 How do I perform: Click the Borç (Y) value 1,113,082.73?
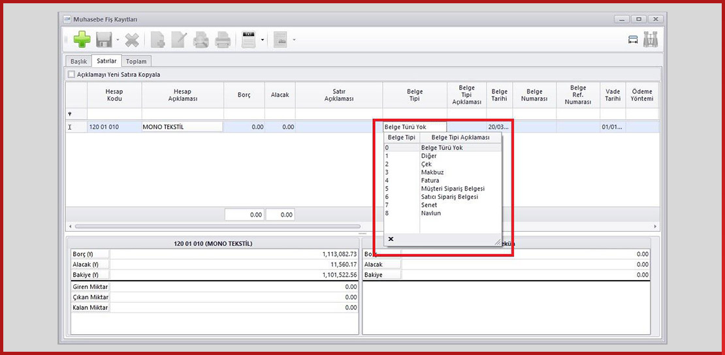click(x=340, y=254)
